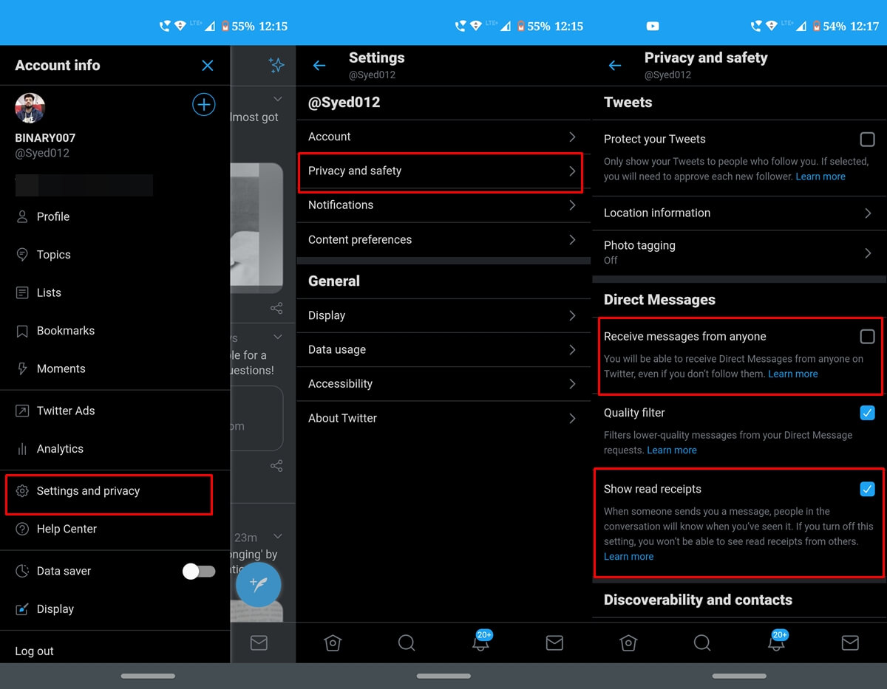The height and width of the screenshot is (689, 887).
Task: Expand the Accessibility row chevron
Action: coord(572,384)
